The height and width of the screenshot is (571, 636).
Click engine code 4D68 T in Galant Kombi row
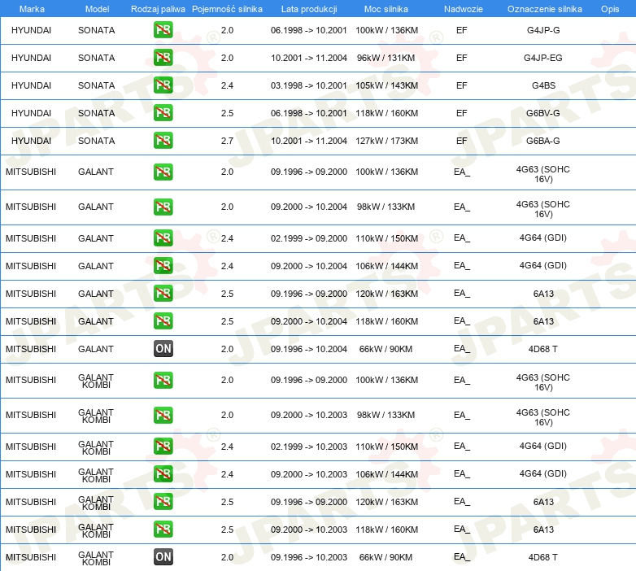(x=542, y=557)
